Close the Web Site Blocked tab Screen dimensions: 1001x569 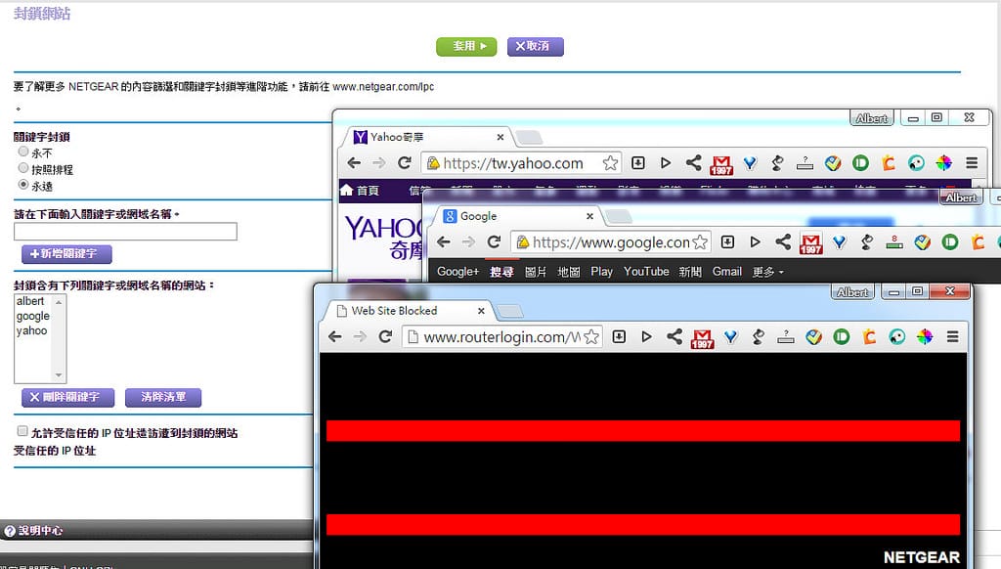pos(481,310)
